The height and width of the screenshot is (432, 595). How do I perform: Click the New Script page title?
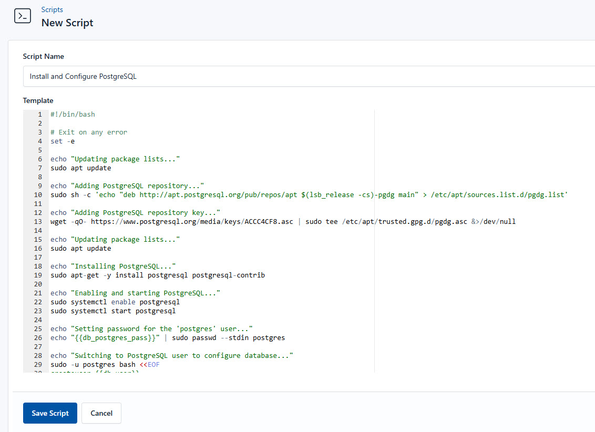[x=67, y=23]
